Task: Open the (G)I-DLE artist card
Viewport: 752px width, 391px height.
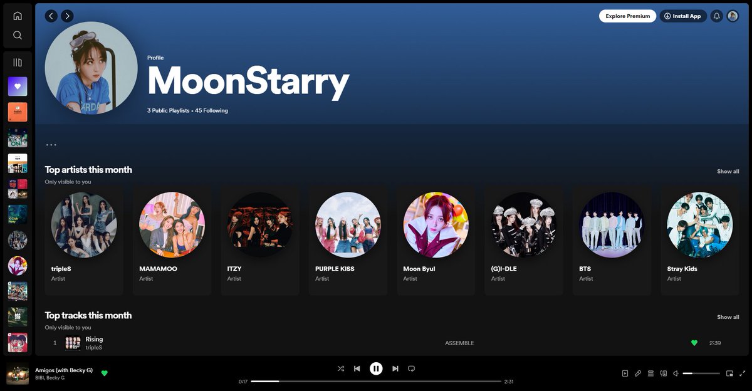Action: coord(524,240)
